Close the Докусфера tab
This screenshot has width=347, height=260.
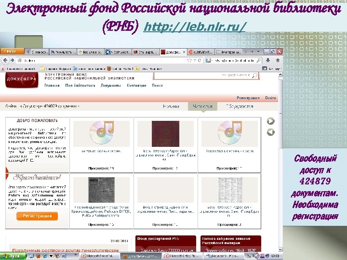[184, 52]
